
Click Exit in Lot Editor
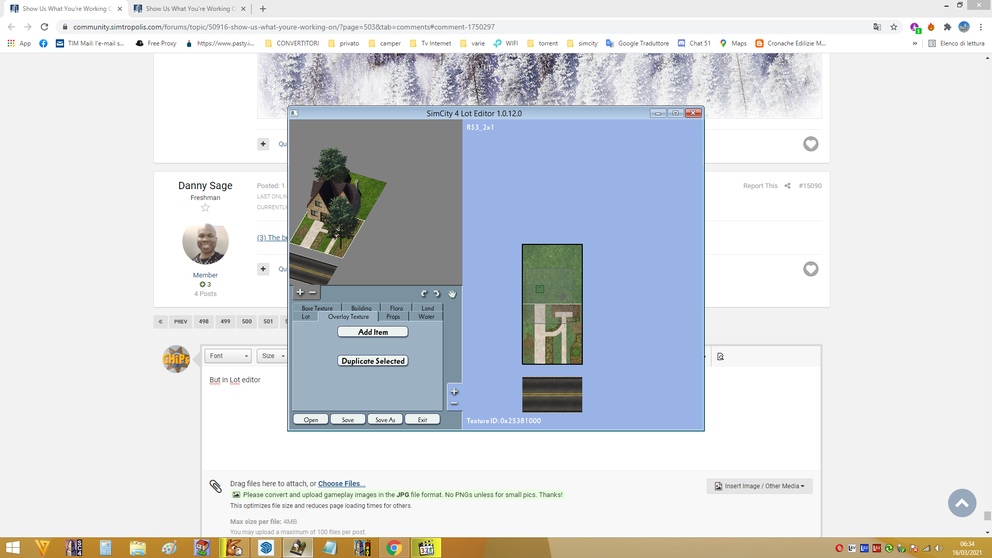coord(422,420)
